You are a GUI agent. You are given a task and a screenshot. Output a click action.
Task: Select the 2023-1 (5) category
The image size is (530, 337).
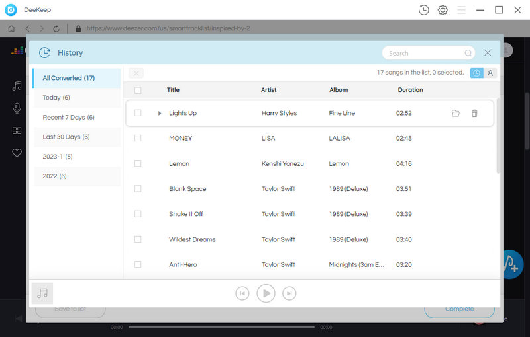point(77,157)
